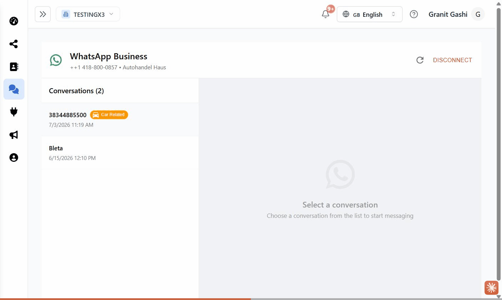Click the scrollbar up arrow
Viewport: 502px width, 300px height.
498,3
